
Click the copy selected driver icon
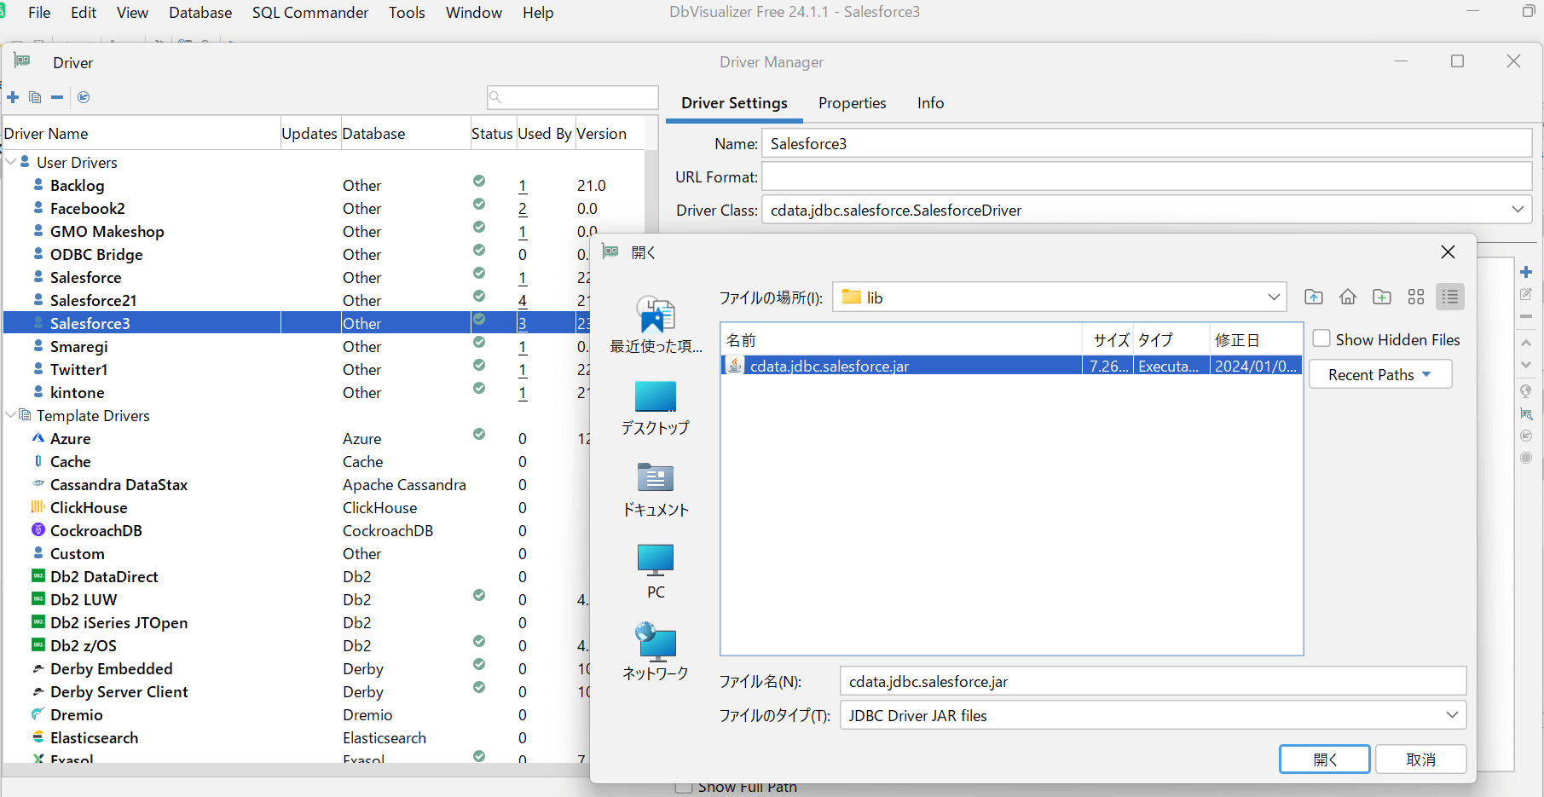35,97
